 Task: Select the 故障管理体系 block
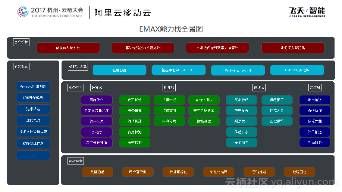coord(33,143)
